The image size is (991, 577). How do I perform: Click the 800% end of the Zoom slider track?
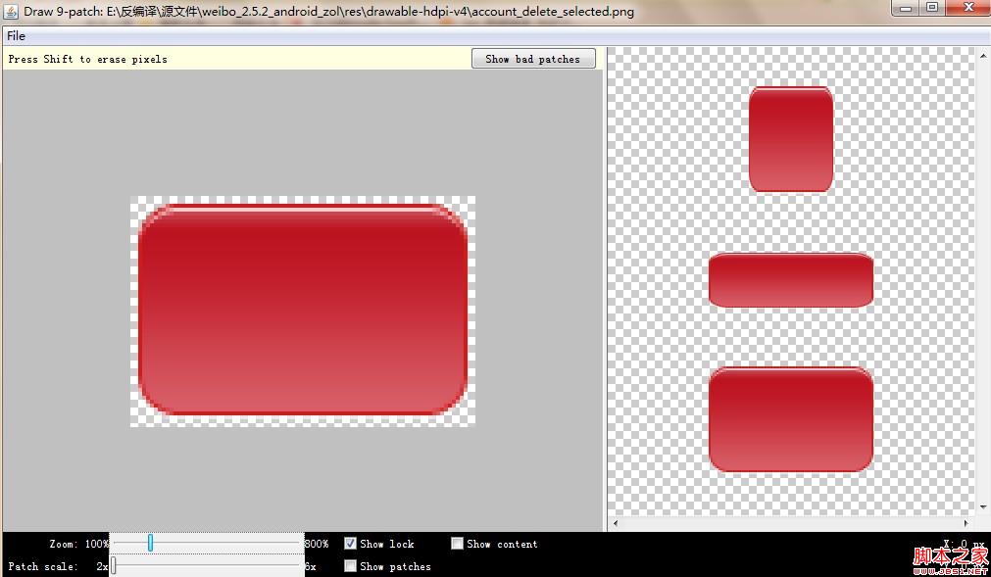click(x=298, y=543)
